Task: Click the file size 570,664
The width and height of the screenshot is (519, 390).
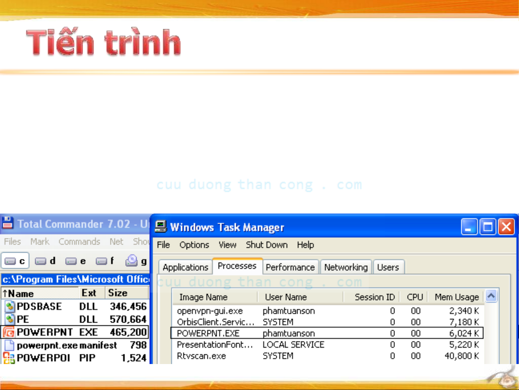Action: 128,319
